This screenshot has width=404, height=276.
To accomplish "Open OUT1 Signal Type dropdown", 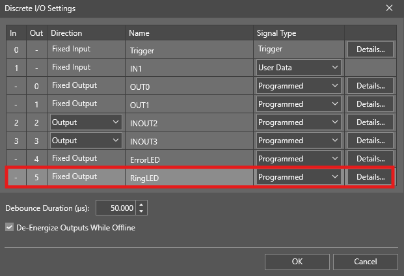I will (299, 104).
